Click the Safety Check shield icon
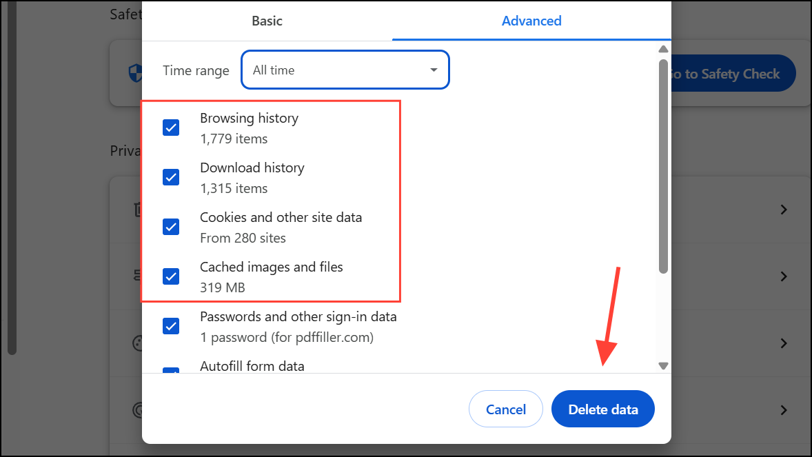The image size is (812, 457). coord(135,73)
